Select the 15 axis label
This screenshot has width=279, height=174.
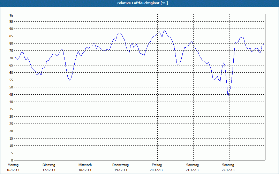[x=11, y=138]
